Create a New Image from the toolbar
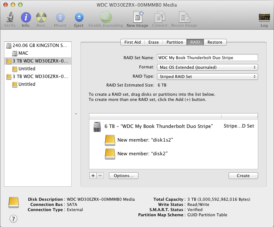Viewport: 274px width, 227px height. (138, 17)
